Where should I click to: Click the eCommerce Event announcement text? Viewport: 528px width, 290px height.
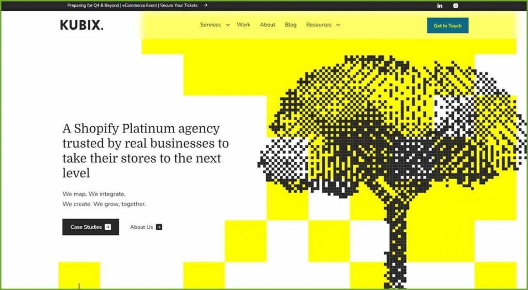pos(133,5)
